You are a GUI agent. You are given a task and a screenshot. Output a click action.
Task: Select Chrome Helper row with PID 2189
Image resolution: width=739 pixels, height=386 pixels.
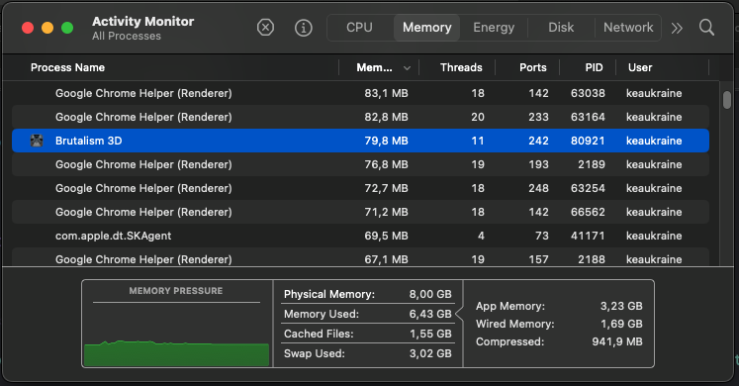pos(360,164)
